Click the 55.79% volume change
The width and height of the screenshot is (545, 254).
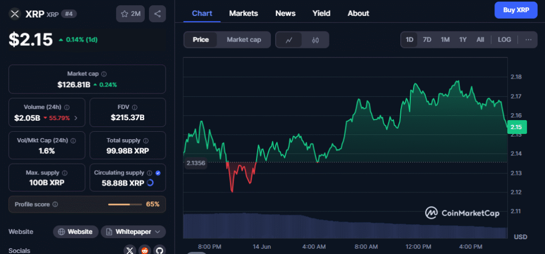click(x=56, y=118)
